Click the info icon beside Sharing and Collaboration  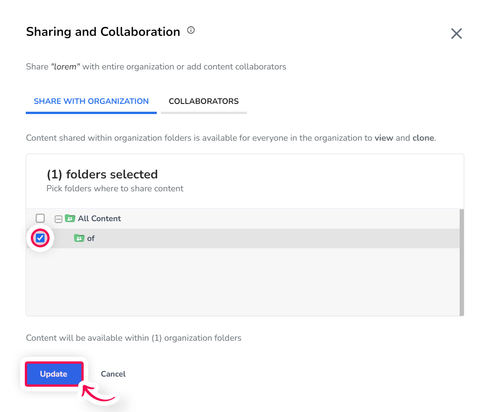(191, 30)
